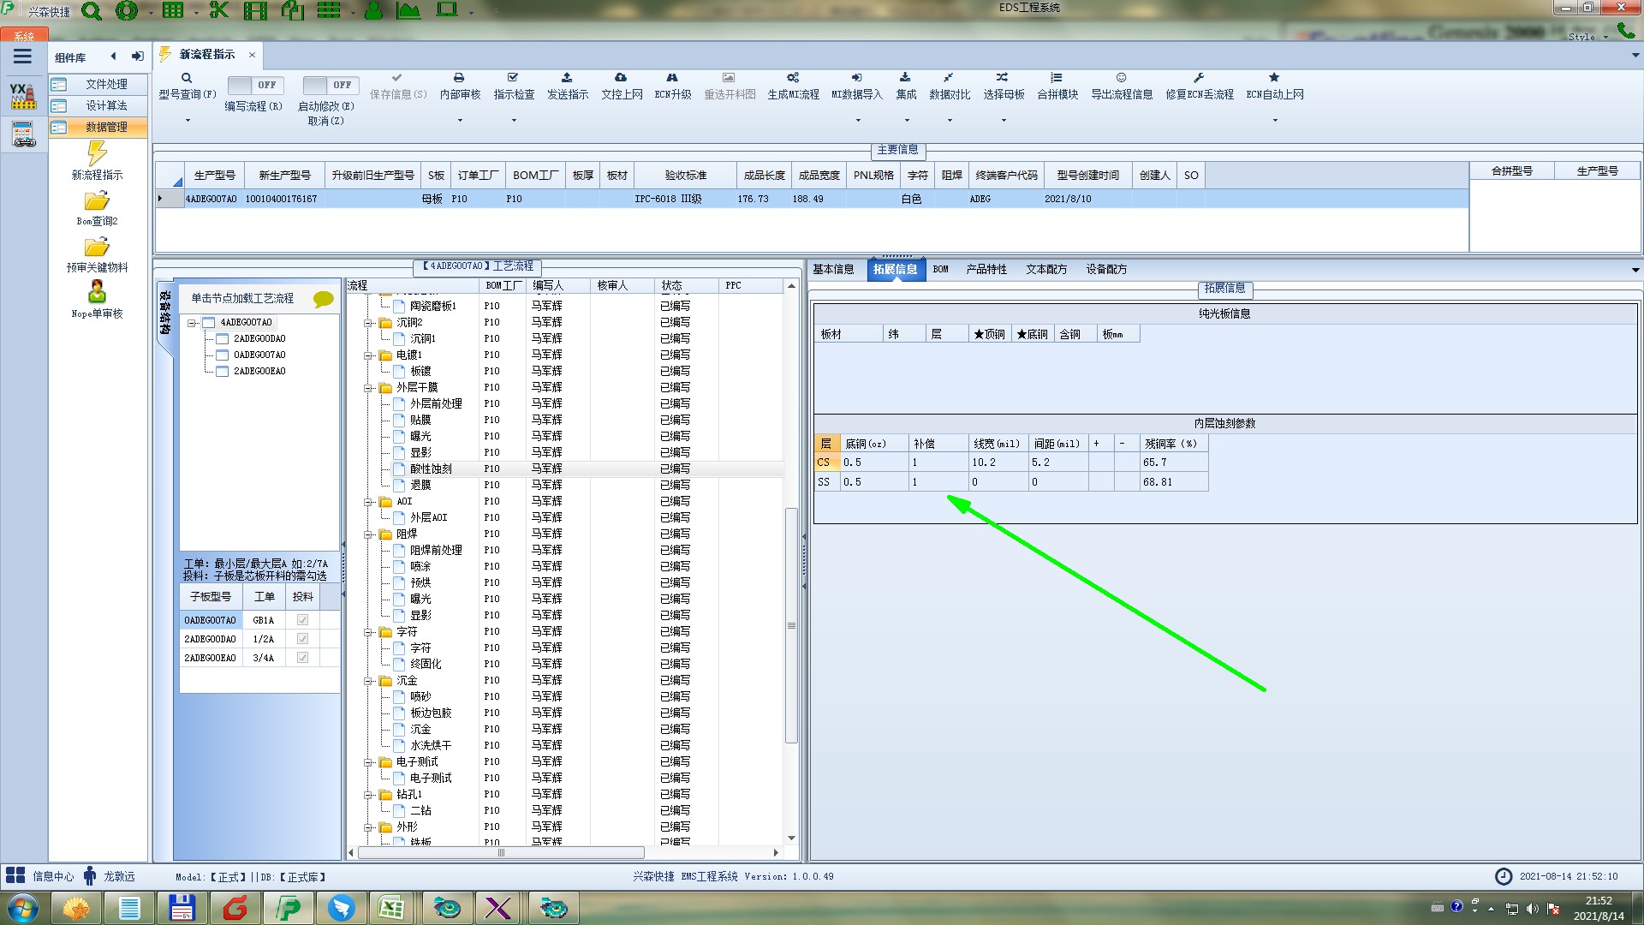This screenshot has width=1644, height=925.
Task: Check 投料 box for 0ADEG007A0 row
Action: pos(302,620)
